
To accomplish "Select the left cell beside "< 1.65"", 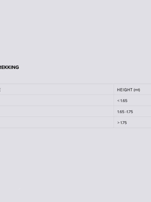I will tap(57, 100).
